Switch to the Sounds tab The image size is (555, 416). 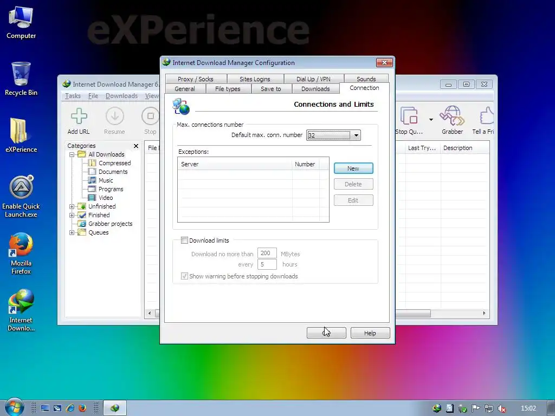coord(366,79)
